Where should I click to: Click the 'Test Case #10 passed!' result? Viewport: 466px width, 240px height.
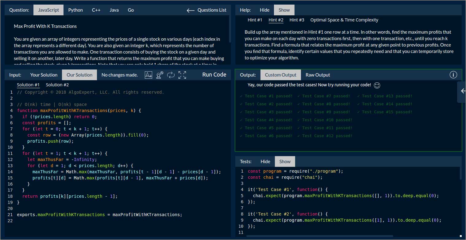pyautogui.click(x=325, y=120)
